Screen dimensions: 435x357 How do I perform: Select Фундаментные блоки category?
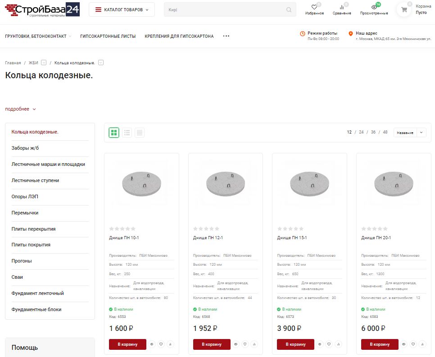[x=36, y=310]
